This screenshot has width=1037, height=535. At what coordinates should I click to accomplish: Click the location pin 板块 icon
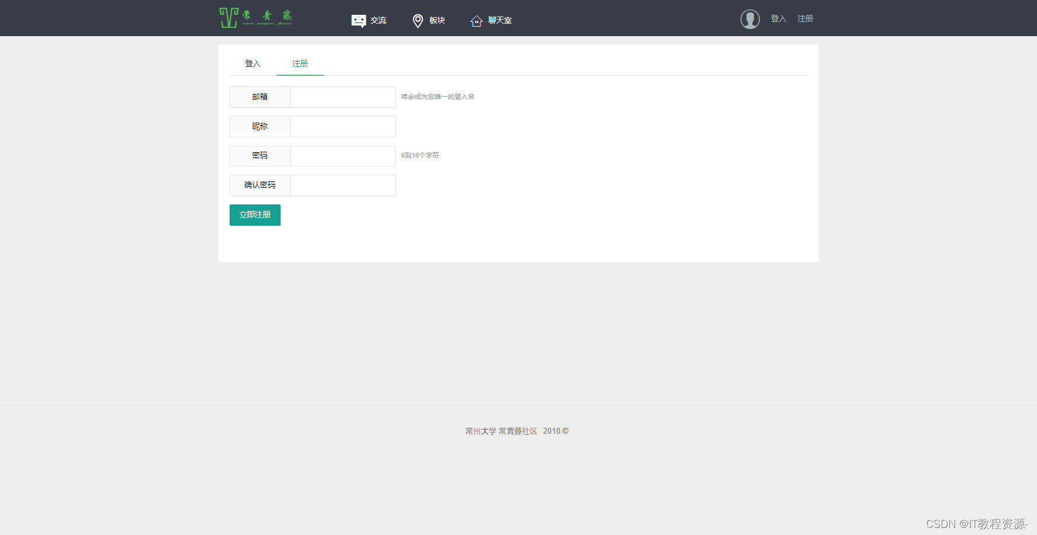(x=418, y=21)
